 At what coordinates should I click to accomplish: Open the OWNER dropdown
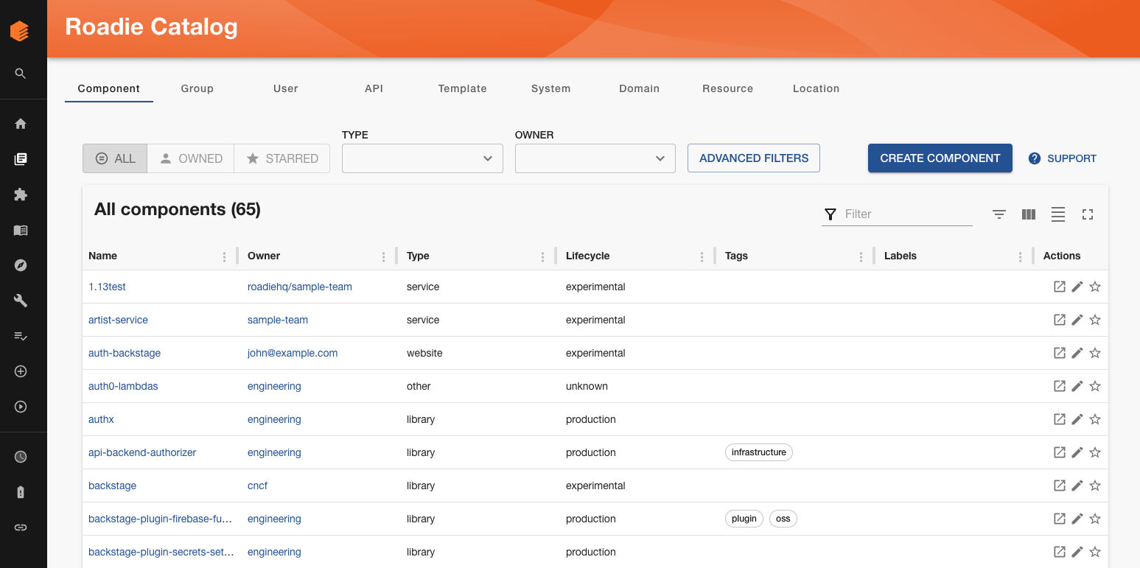(595, 158)
